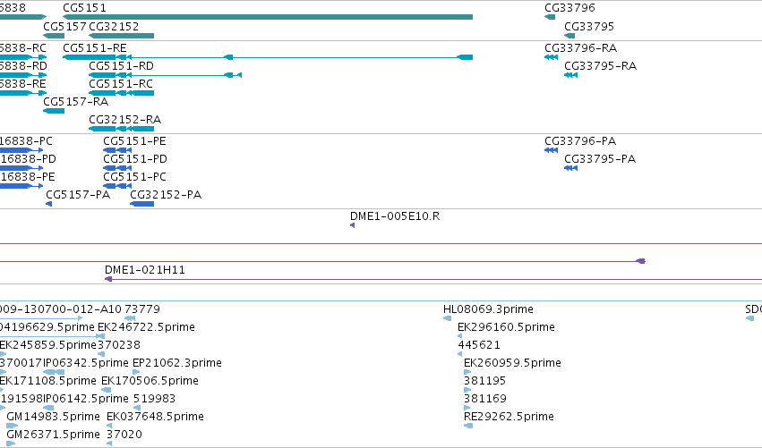Viewport: 762px width, 448px height.
Task: Select the CG5157 gene name
Action: click(64, 26)
